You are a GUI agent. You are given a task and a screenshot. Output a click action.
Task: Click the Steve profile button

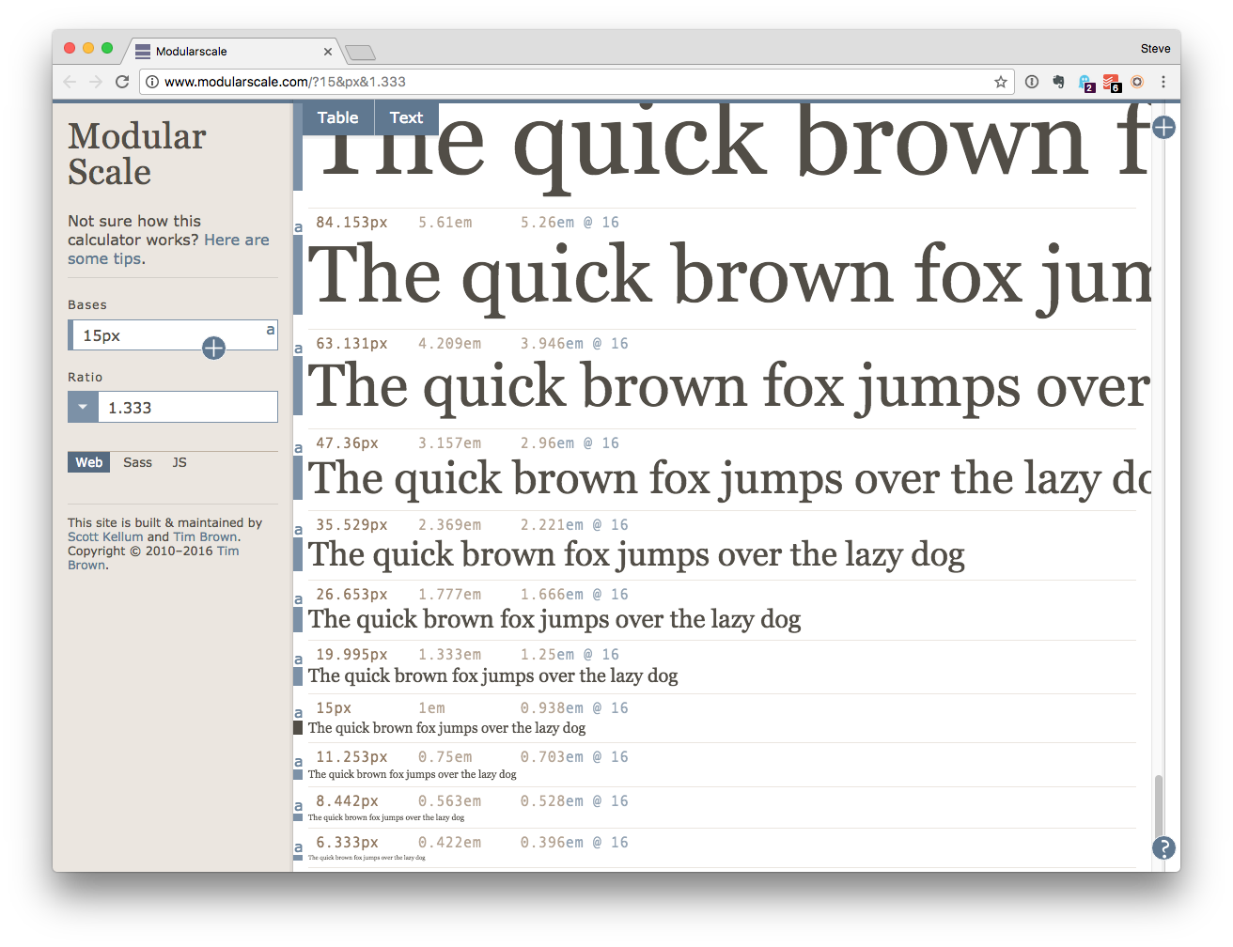(x=1155, y=49)
